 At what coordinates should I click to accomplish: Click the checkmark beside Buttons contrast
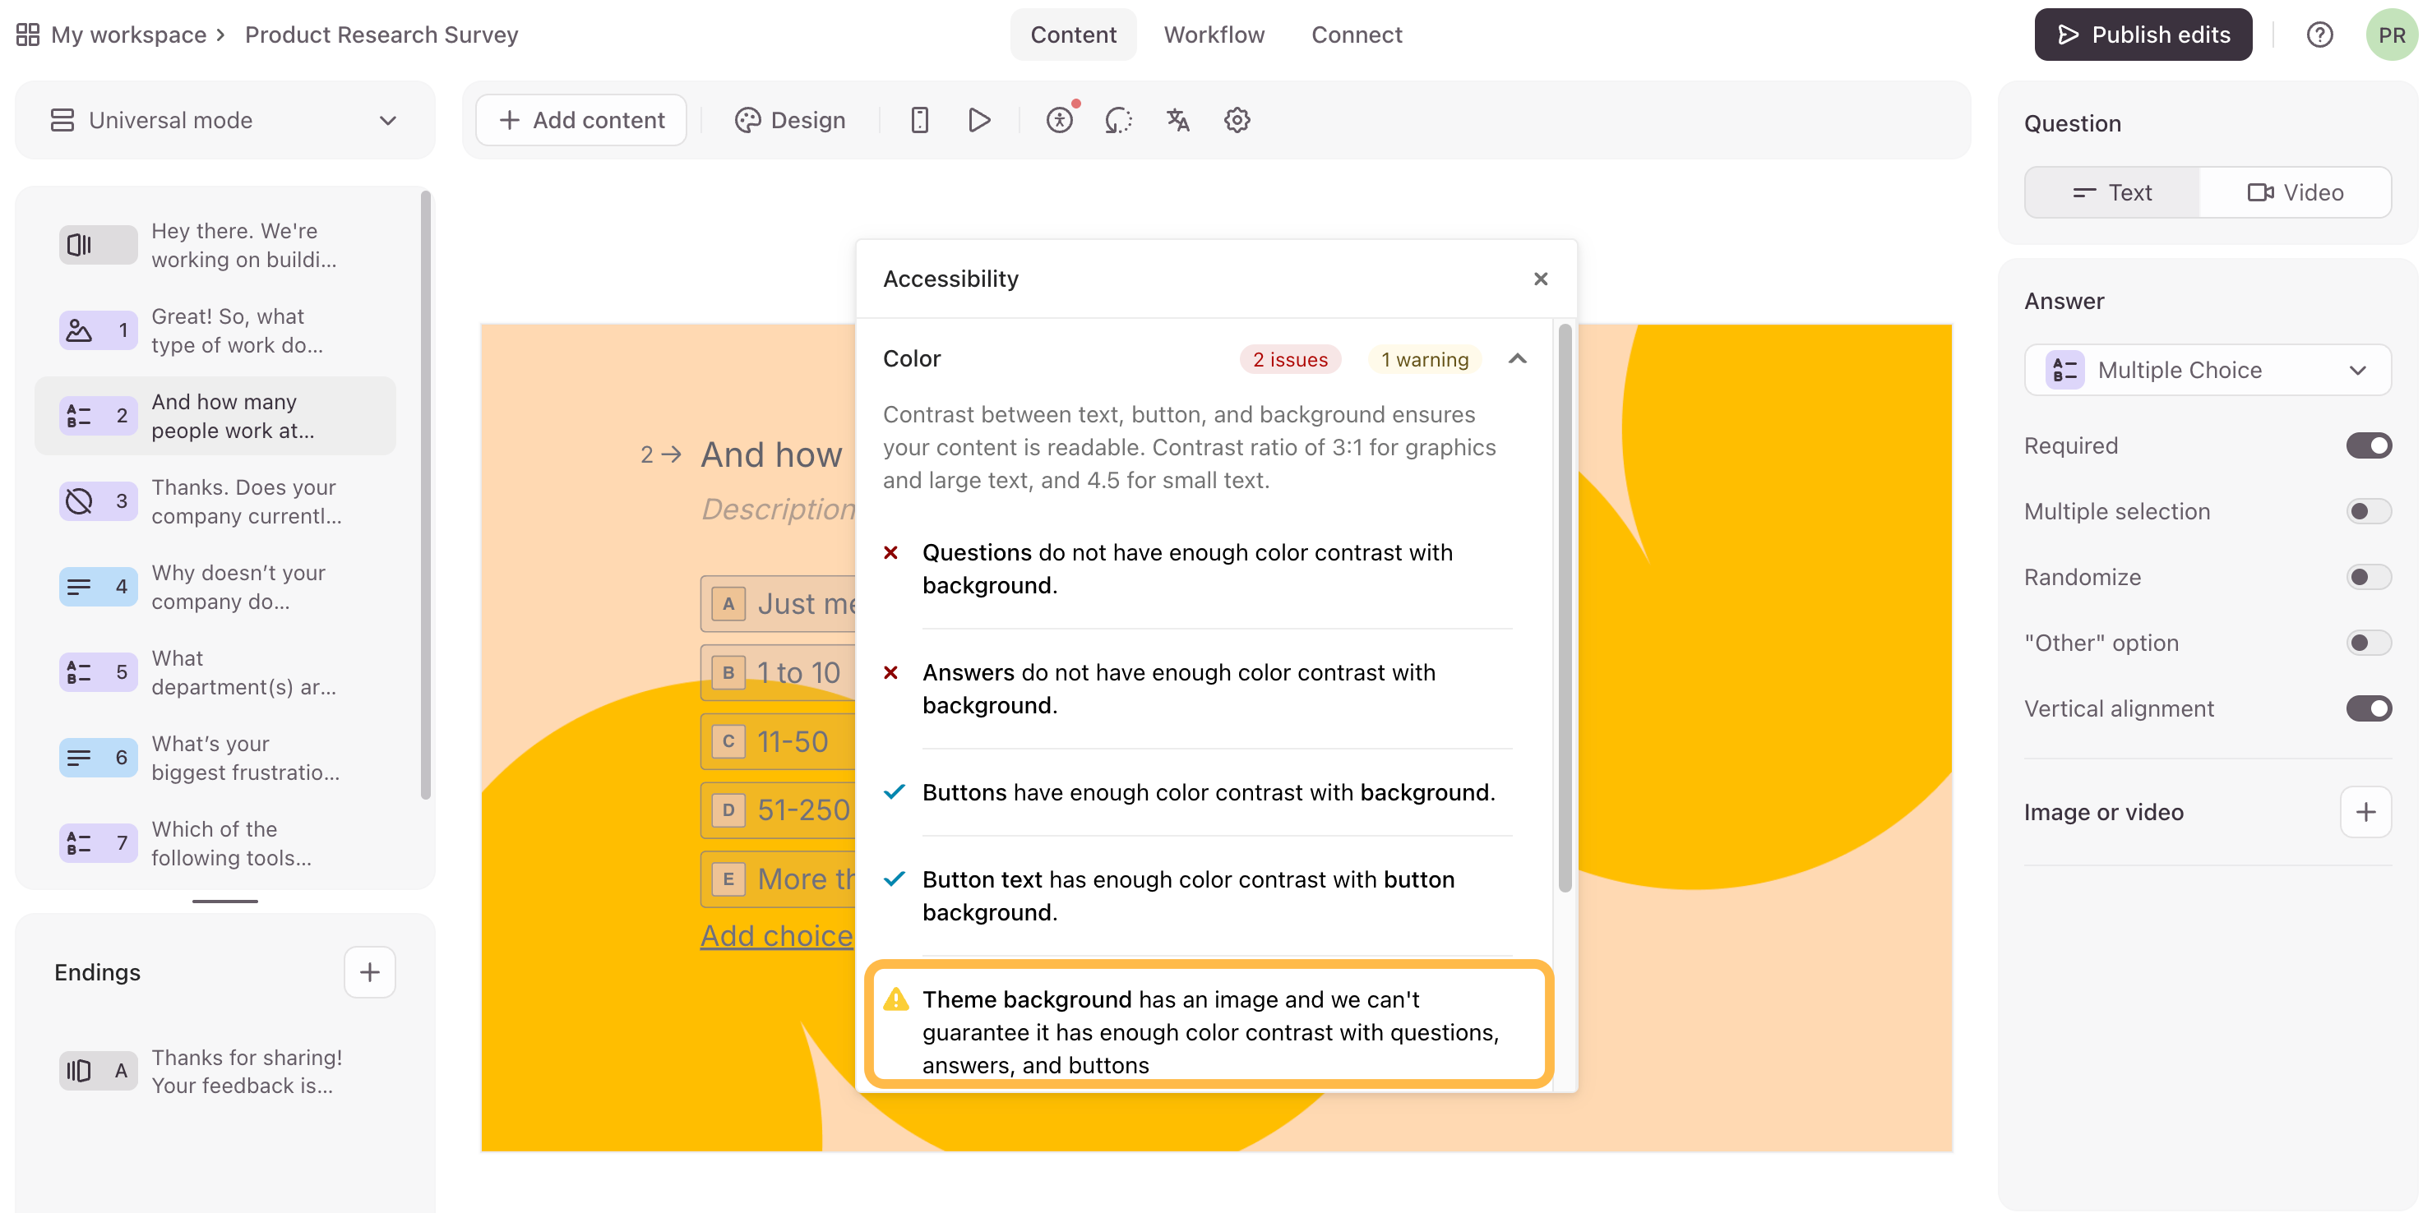click(x=894, y=792)
